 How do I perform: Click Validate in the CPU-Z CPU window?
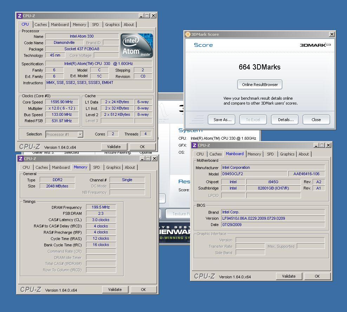114,147
